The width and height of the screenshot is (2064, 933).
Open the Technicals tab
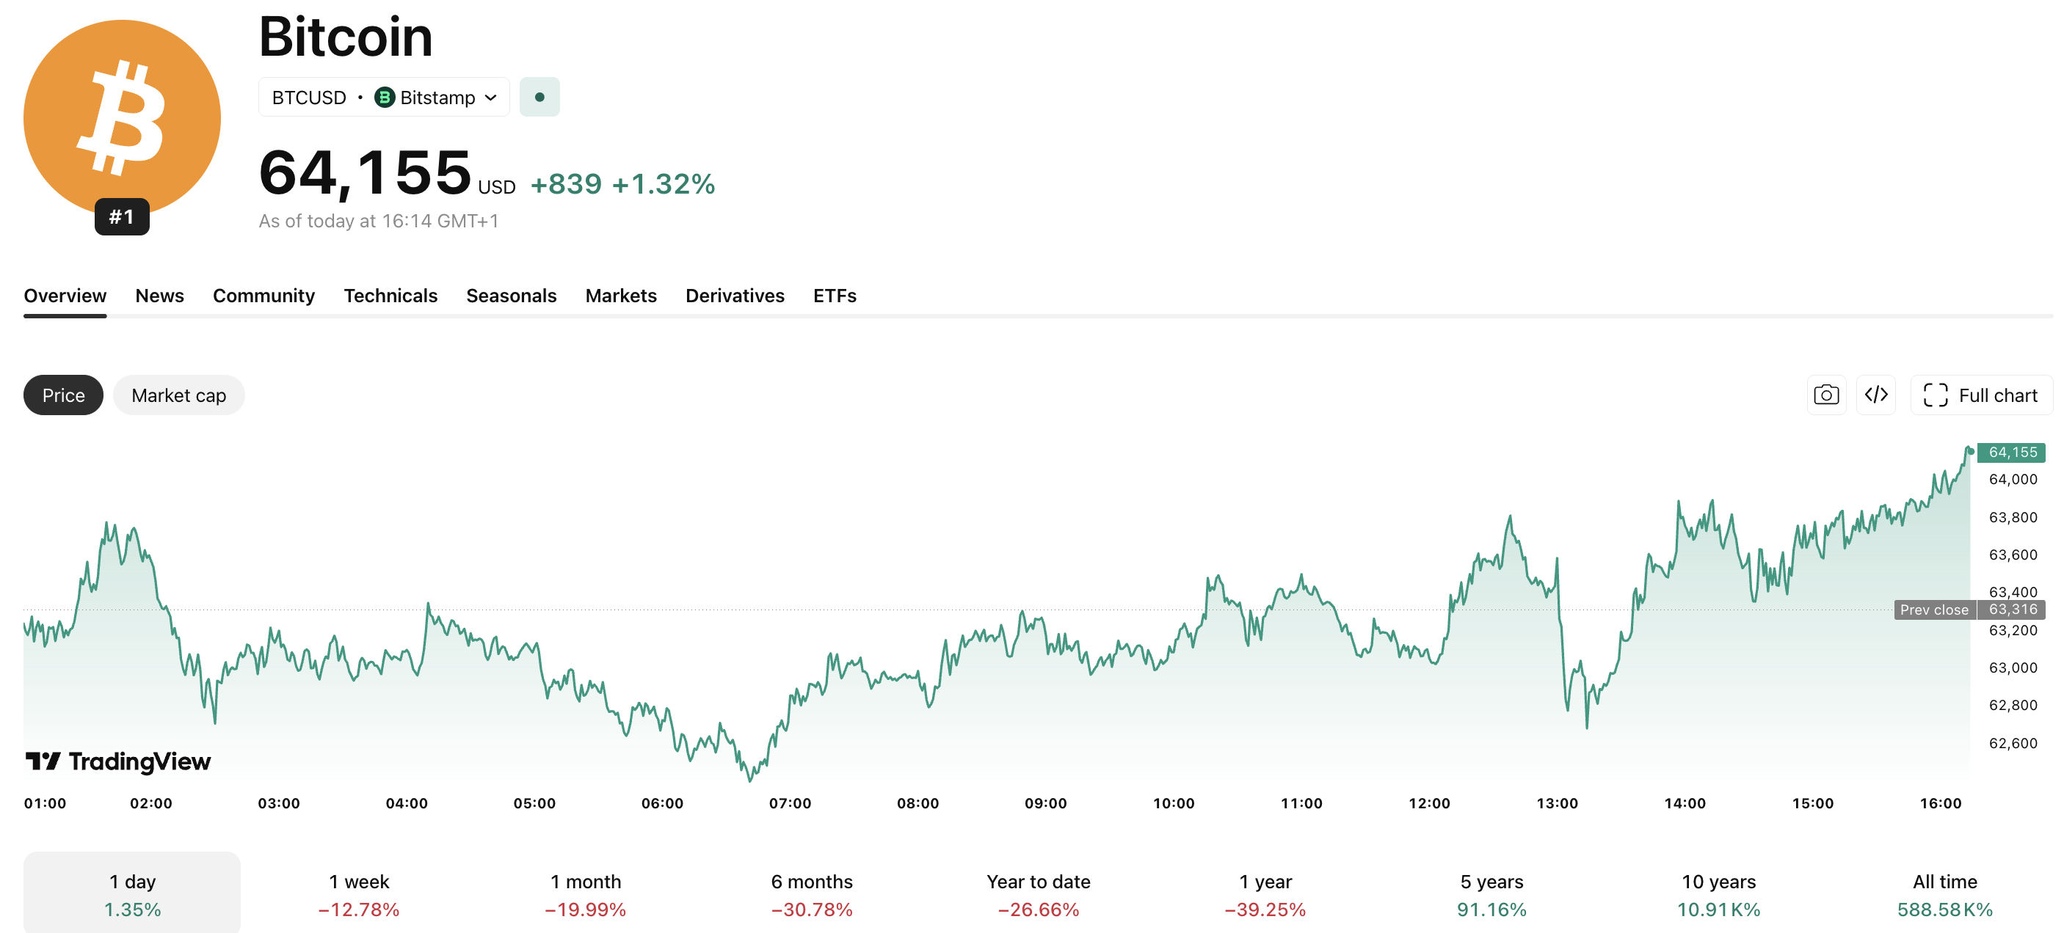point(390,296)
